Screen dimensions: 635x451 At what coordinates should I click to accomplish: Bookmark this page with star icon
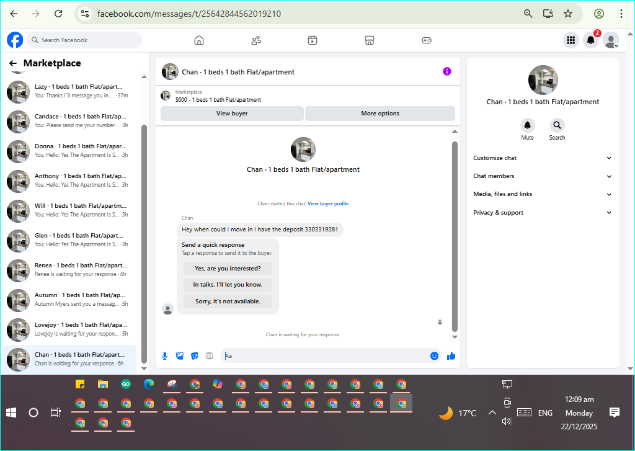[568, 14]
